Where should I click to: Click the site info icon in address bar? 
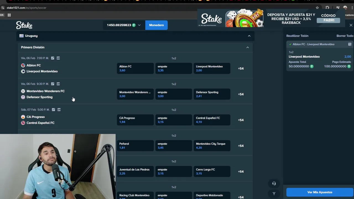click(x=3, y=8)
